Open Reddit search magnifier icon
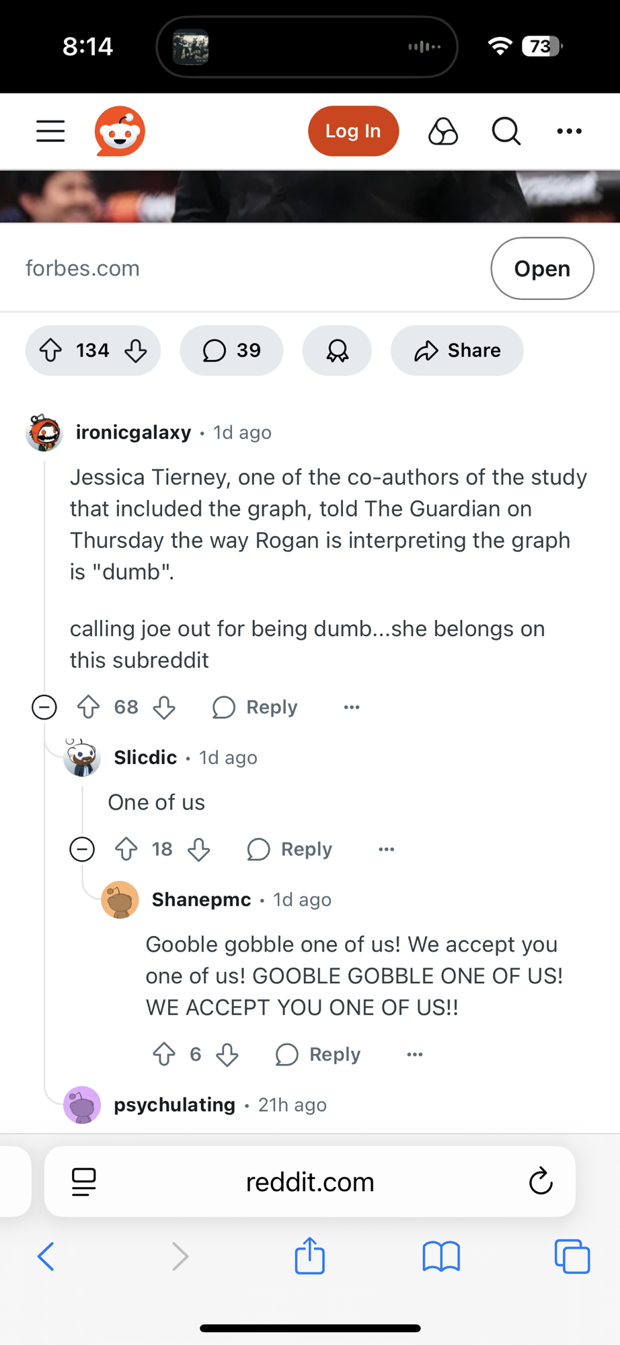The height and width of the screenshot is (1345, 620). [506, 131]
